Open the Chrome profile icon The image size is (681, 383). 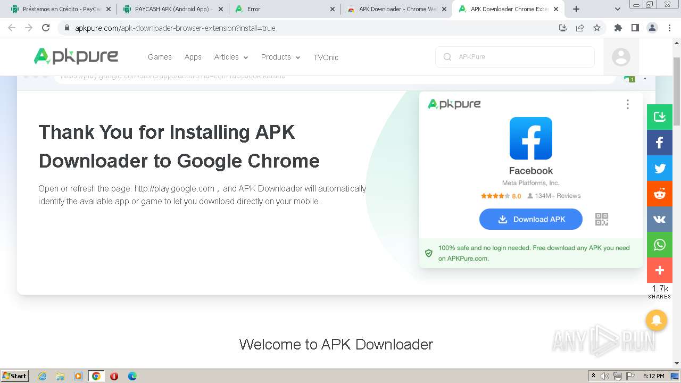click(652, 28)
